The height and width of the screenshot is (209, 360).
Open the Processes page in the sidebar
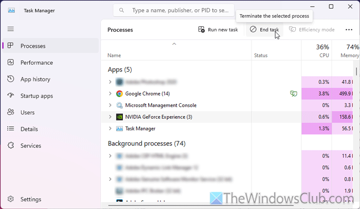[50, 46]
